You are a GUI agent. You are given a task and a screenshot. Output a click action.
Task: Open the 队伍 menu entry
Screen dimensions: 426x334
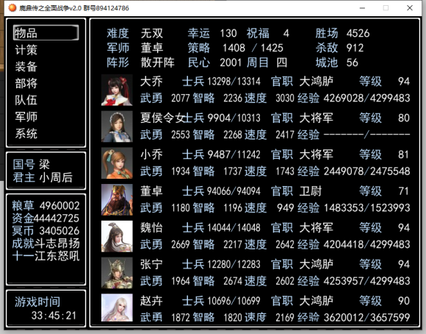[26, 100]
